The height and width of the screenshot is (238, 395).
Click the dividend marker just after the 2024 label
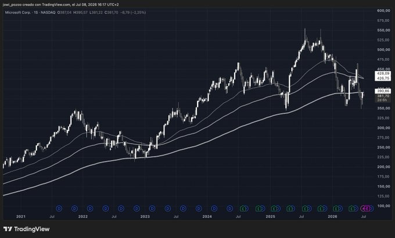214,208
